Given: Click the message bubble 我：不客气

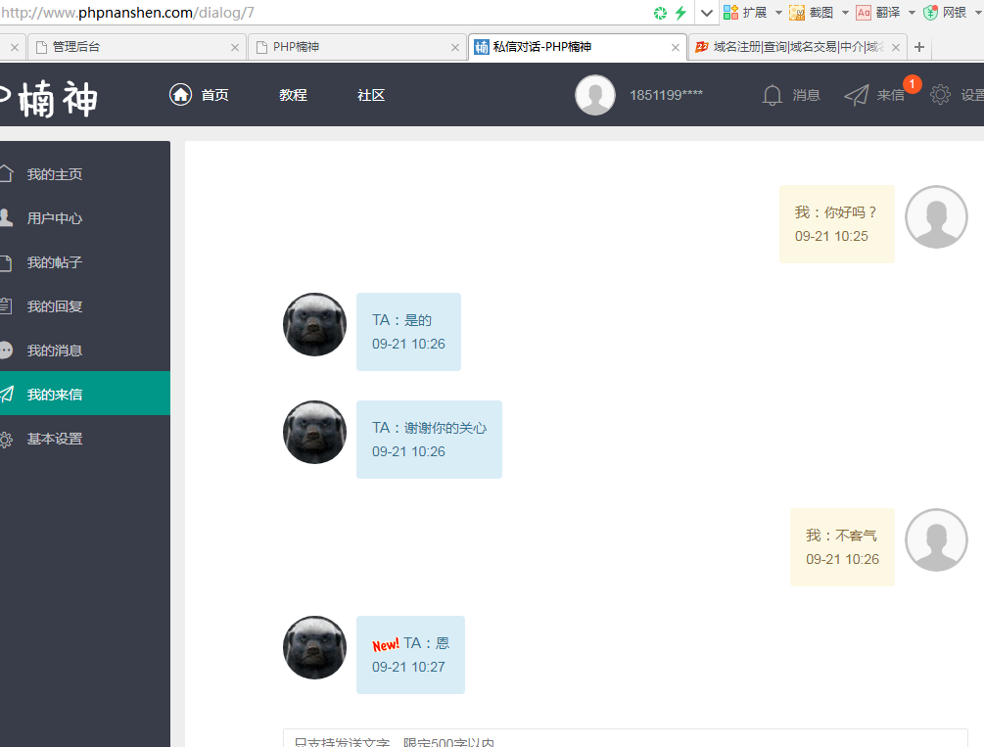Looking at the screenshot, I should [x=842, y=547].
